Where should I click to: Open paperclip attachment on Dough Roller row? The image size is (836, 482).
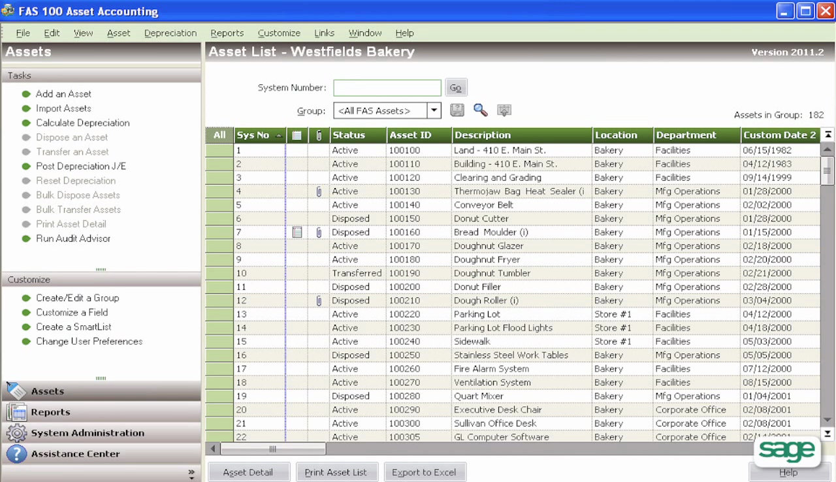point(319,301)
